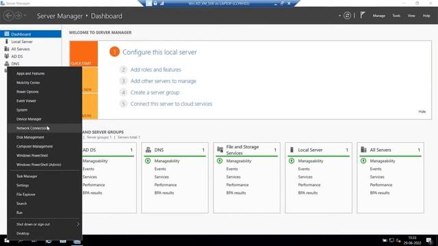Click Add roles and features link
This screenshot has width=438, height=246.
coord(155,70)
